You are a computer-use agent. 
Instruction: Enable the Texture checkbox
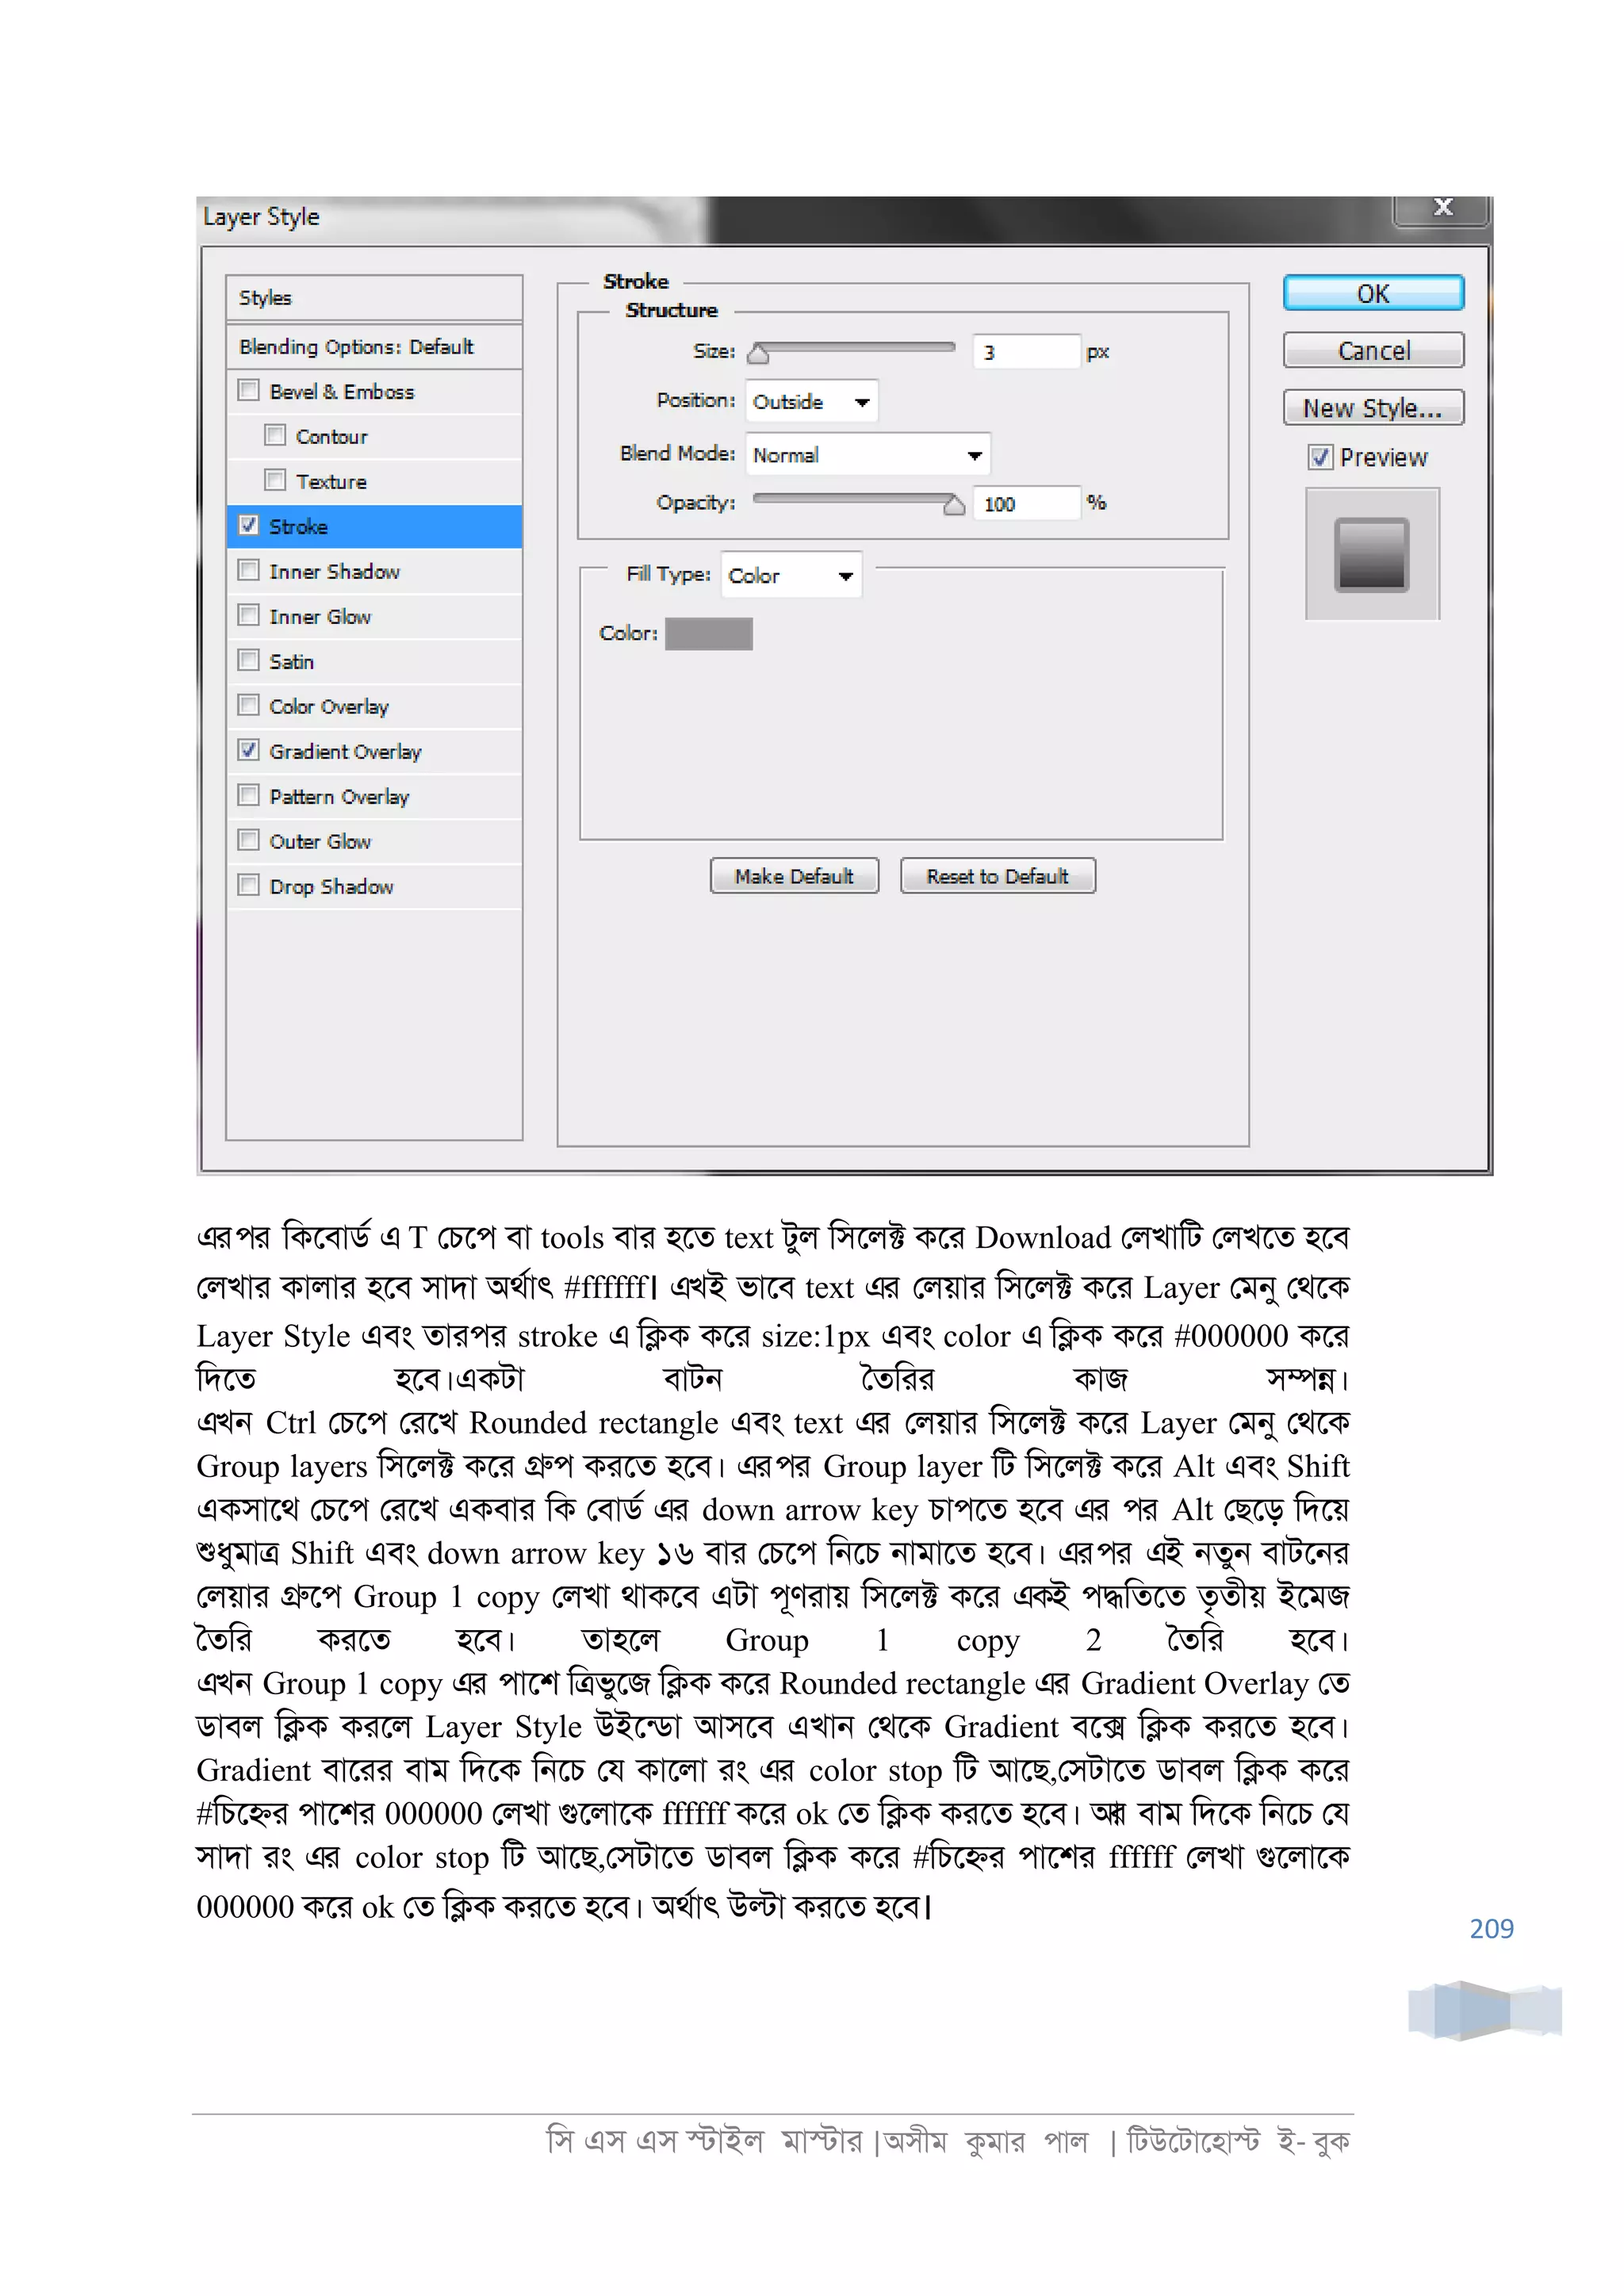click(275, 480)
